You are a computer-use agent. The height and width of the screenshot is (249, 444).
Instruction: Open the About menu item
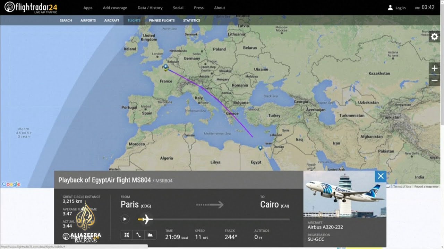(220, 8)
